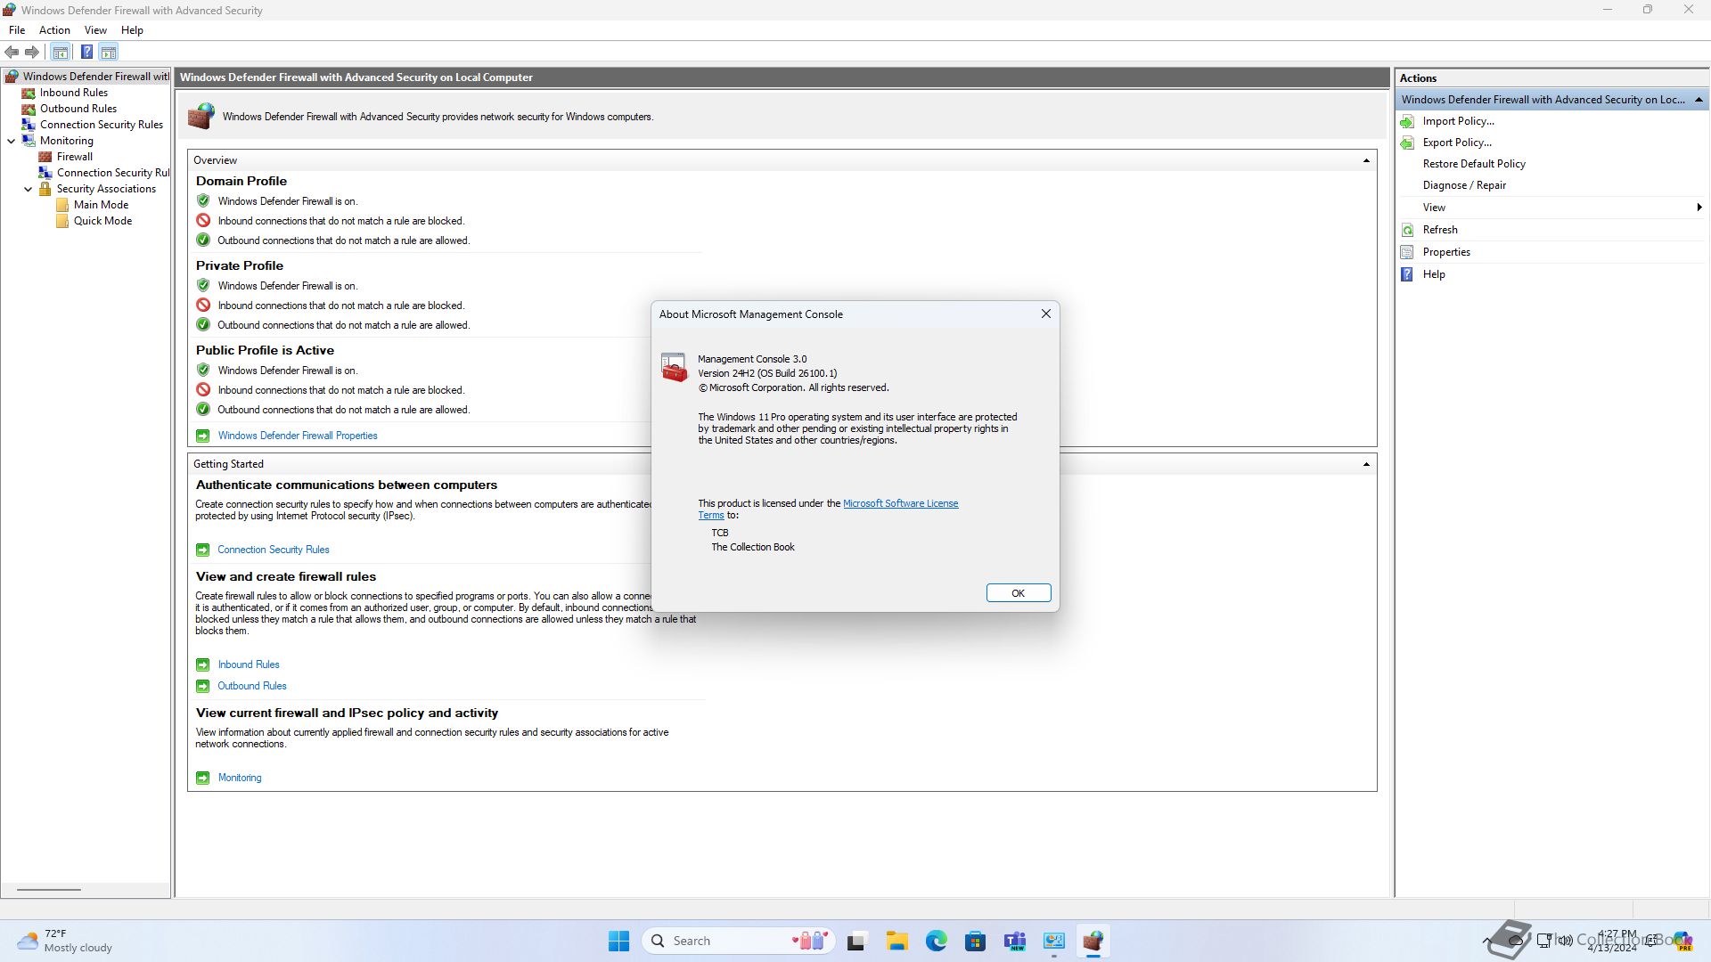Collapse the Security Associations node

click(28, 189)
